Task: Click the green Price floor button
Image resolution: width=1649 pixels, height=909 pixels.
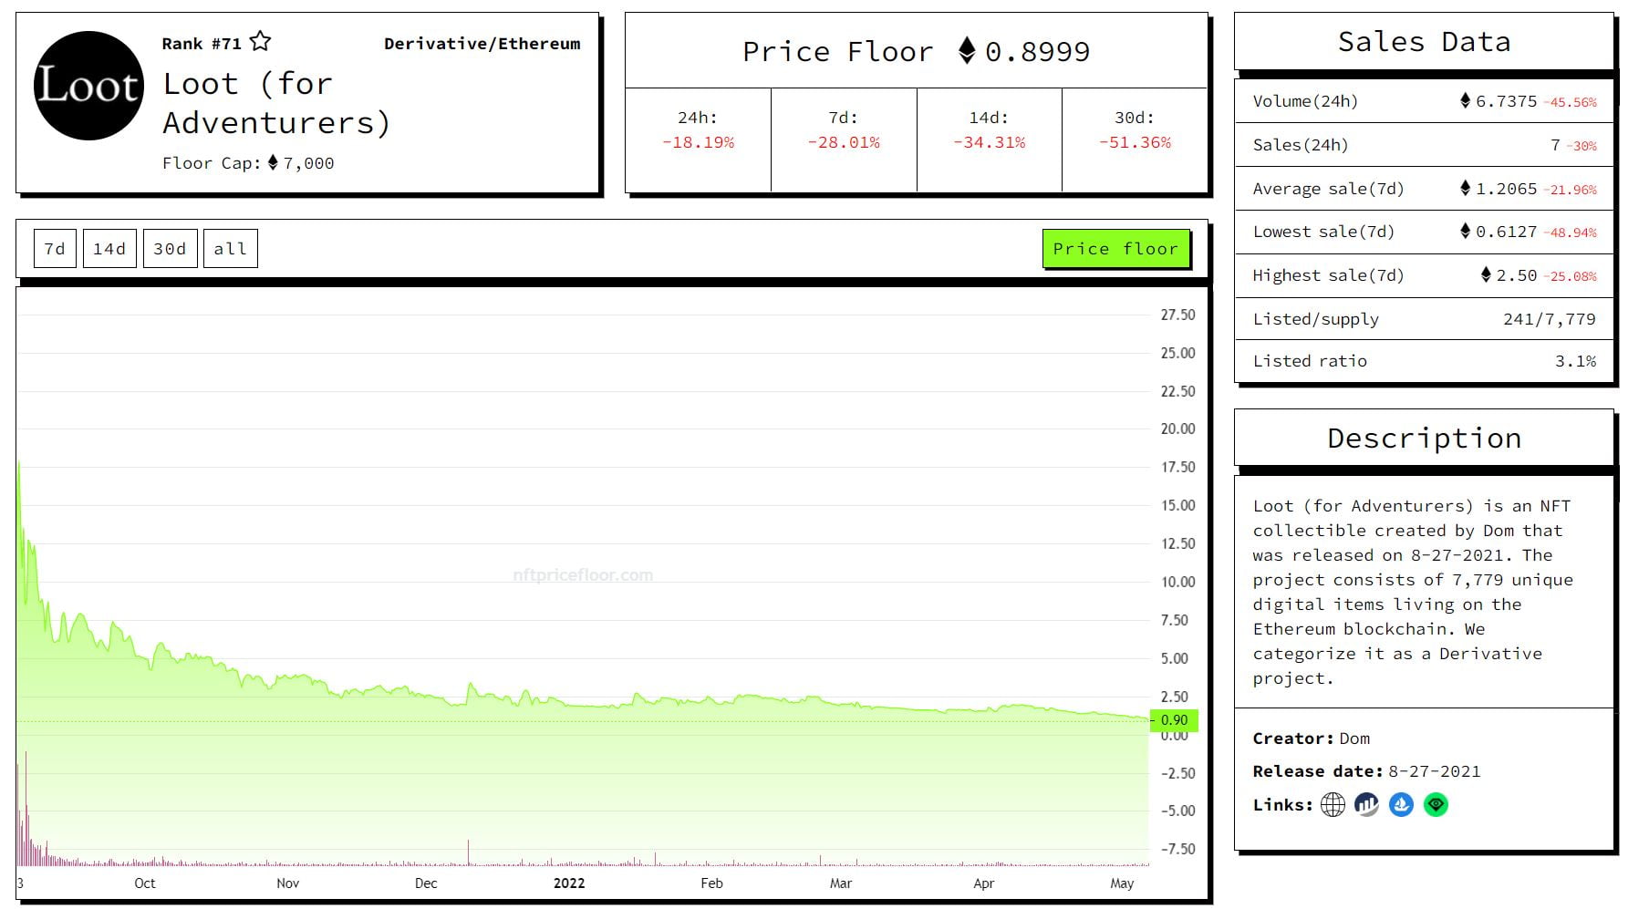Action: pos(1115,248)
